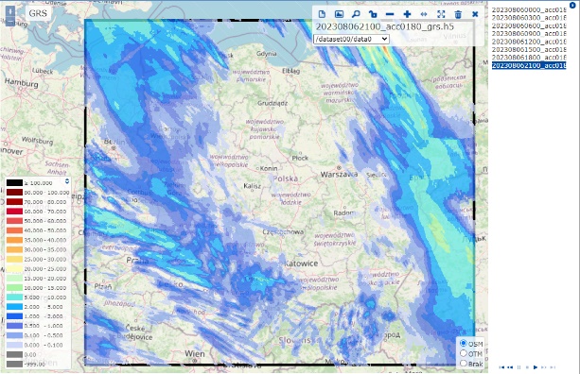This screenshot has height=374, width=580.
Task: Activate the magnifier search tool
Action: coord(356,14)
